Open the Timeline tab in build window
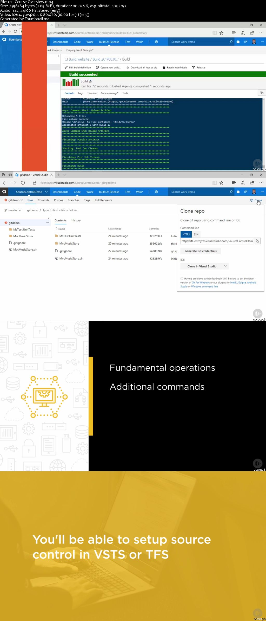This screenshot has width=266, height=621. click(92, 93)
